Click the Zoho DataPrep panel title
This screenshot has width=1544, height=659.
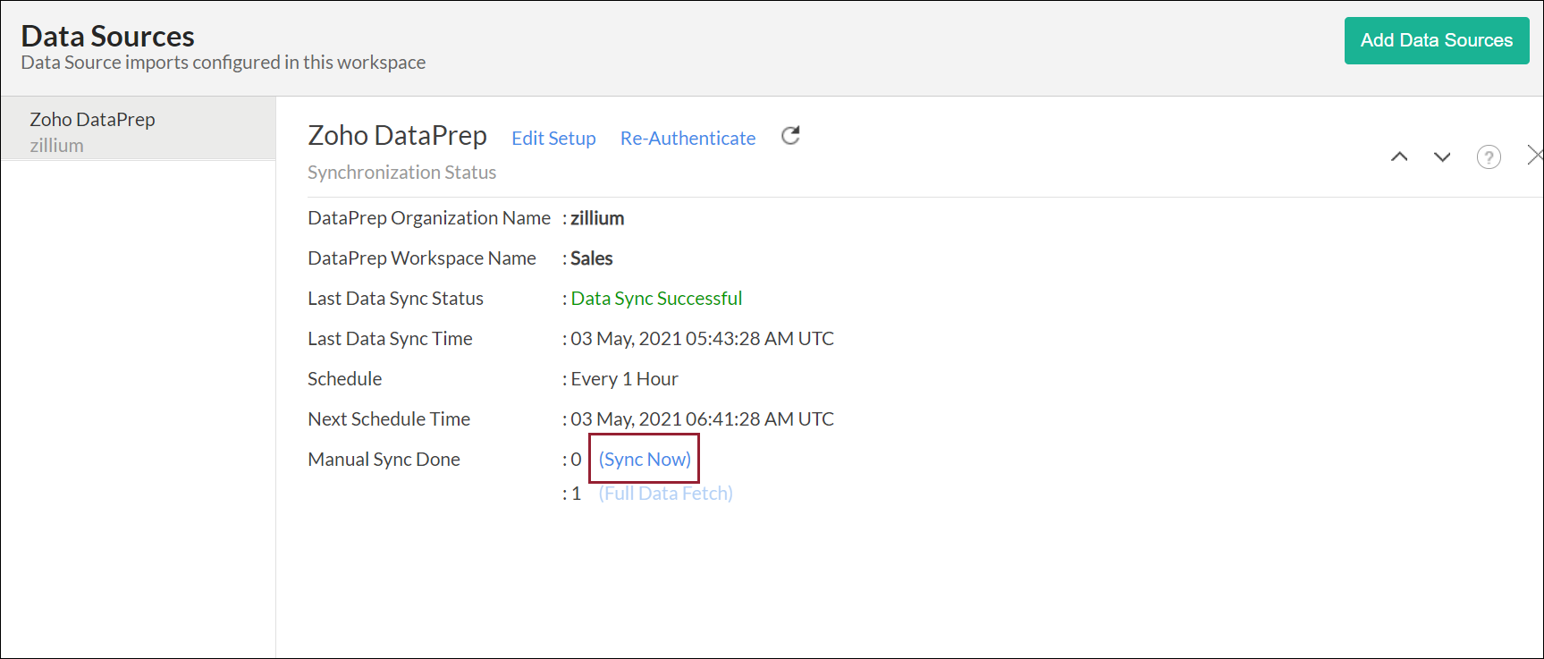(x=397, y=136)
